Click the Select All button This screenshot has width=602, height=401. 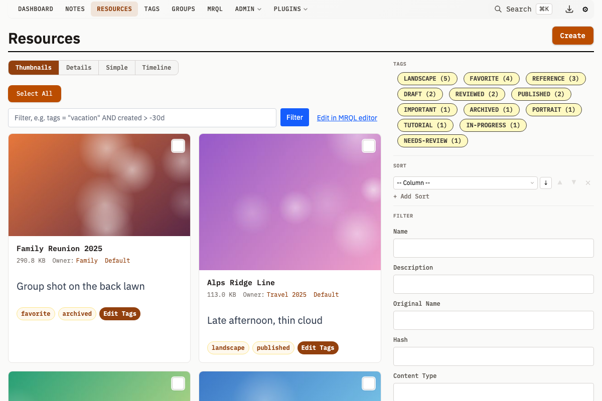coord(35,94)
